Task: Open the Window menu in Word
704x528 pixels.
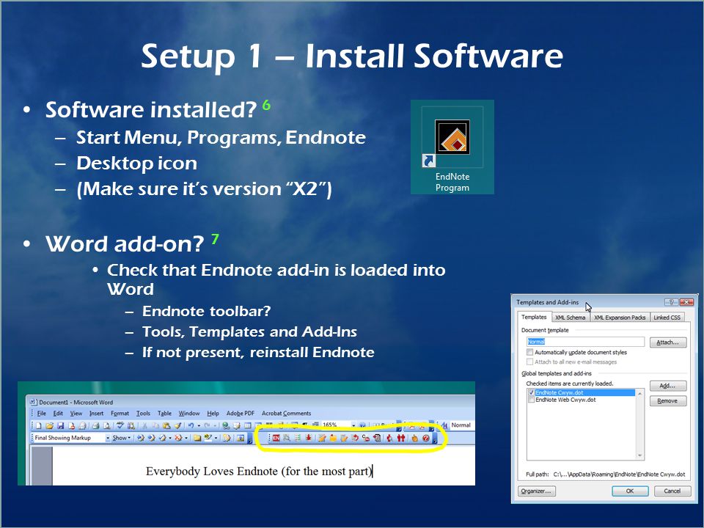Action: [189, 414]
